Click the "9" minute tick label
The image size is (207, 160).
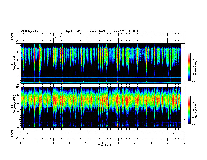[x=167, y=143]
